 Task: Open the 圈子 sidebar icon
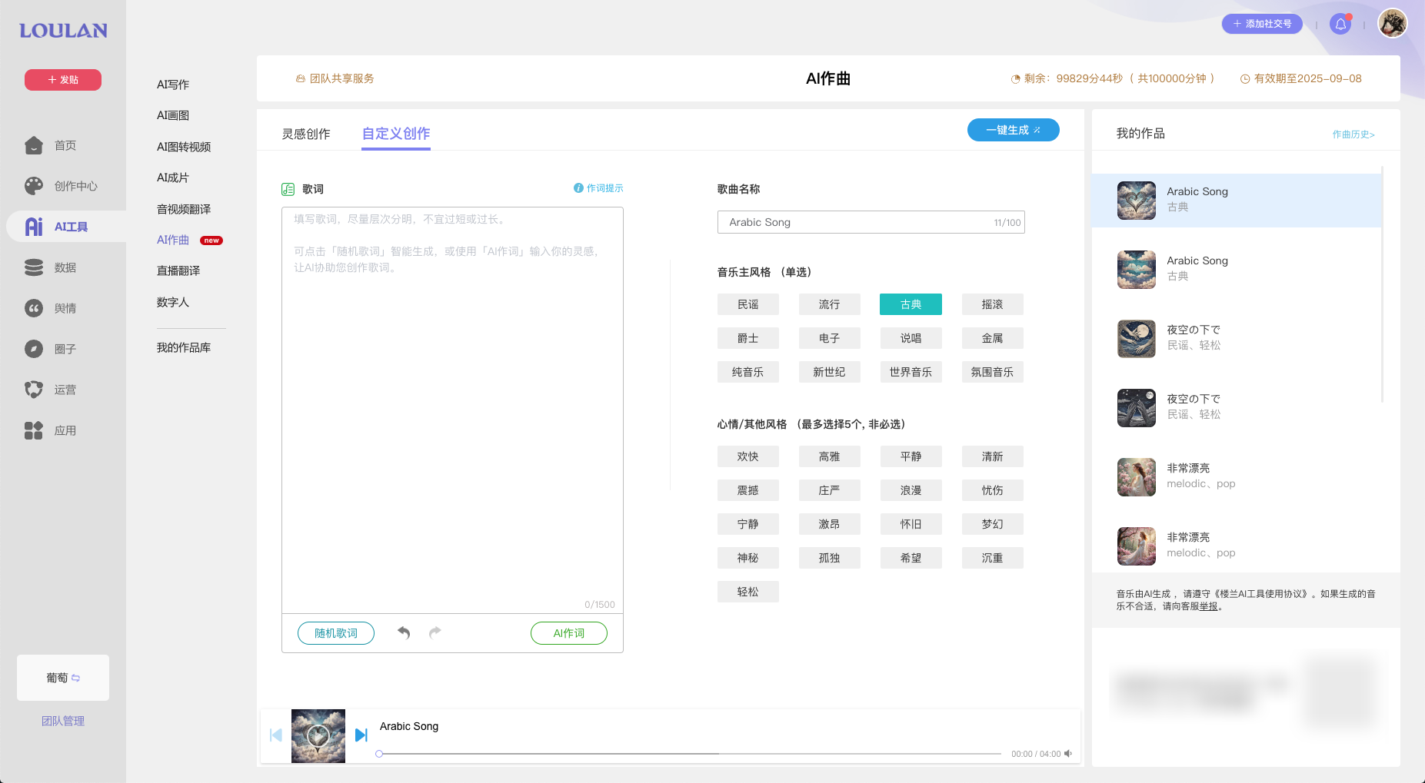(x=34, y=348)
